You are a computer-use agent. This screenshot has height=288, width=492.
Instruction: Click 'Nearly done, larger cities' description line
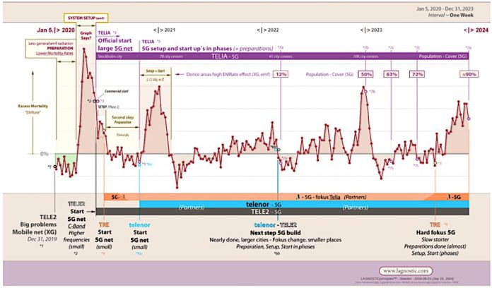[x=275, y=240]
